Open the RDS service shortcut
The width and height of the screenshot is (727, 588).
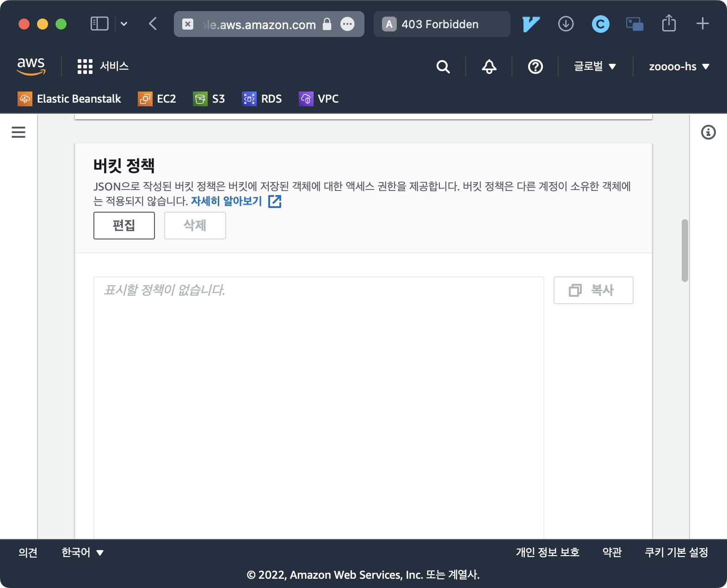point(262,99)
